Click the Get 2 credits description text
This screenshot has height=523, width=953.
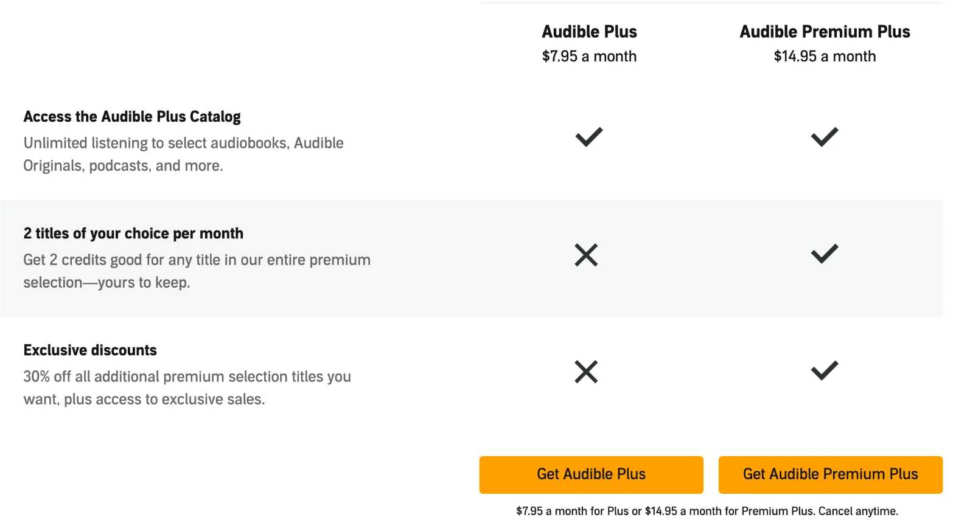pyautogui.click(x=197, y=271)
